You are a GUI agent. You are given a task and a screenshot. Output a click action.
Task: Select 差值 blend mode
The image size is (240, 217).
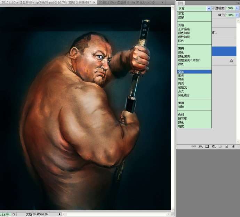pos(194,103)
